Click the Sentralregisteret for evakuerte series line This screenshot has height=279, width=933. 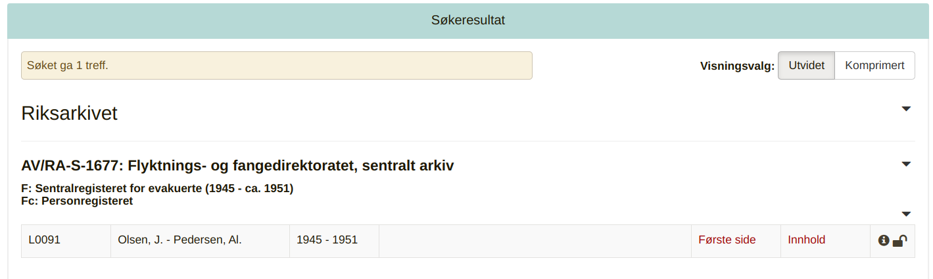tap(157, 189)
